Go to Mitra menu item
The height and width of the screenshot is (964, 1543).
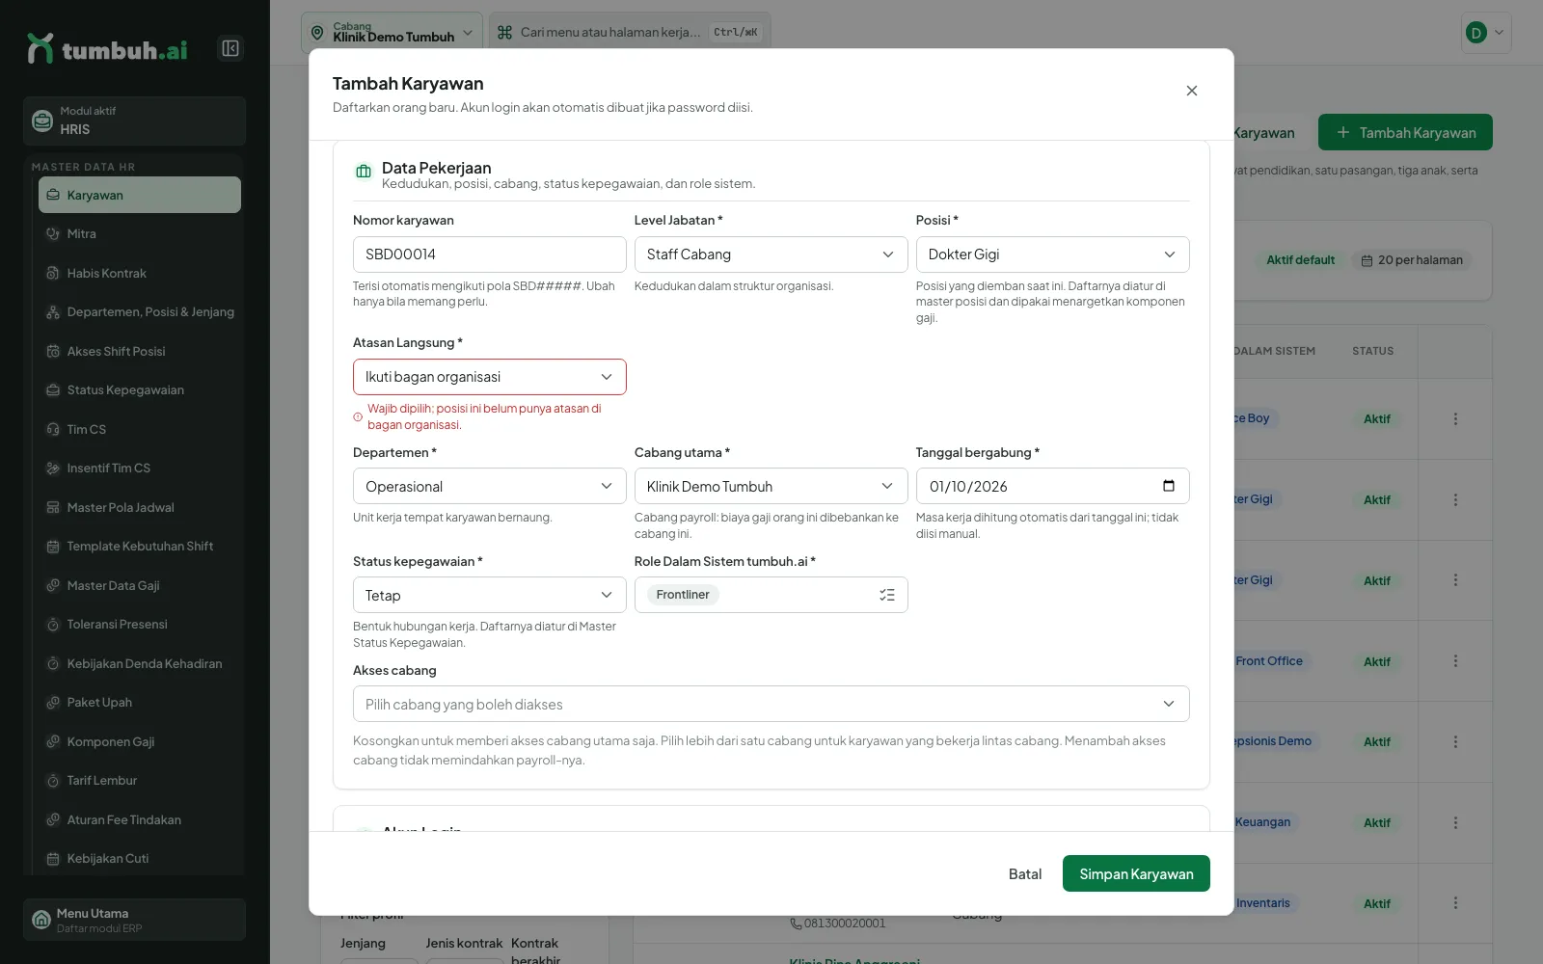[140, 233]
